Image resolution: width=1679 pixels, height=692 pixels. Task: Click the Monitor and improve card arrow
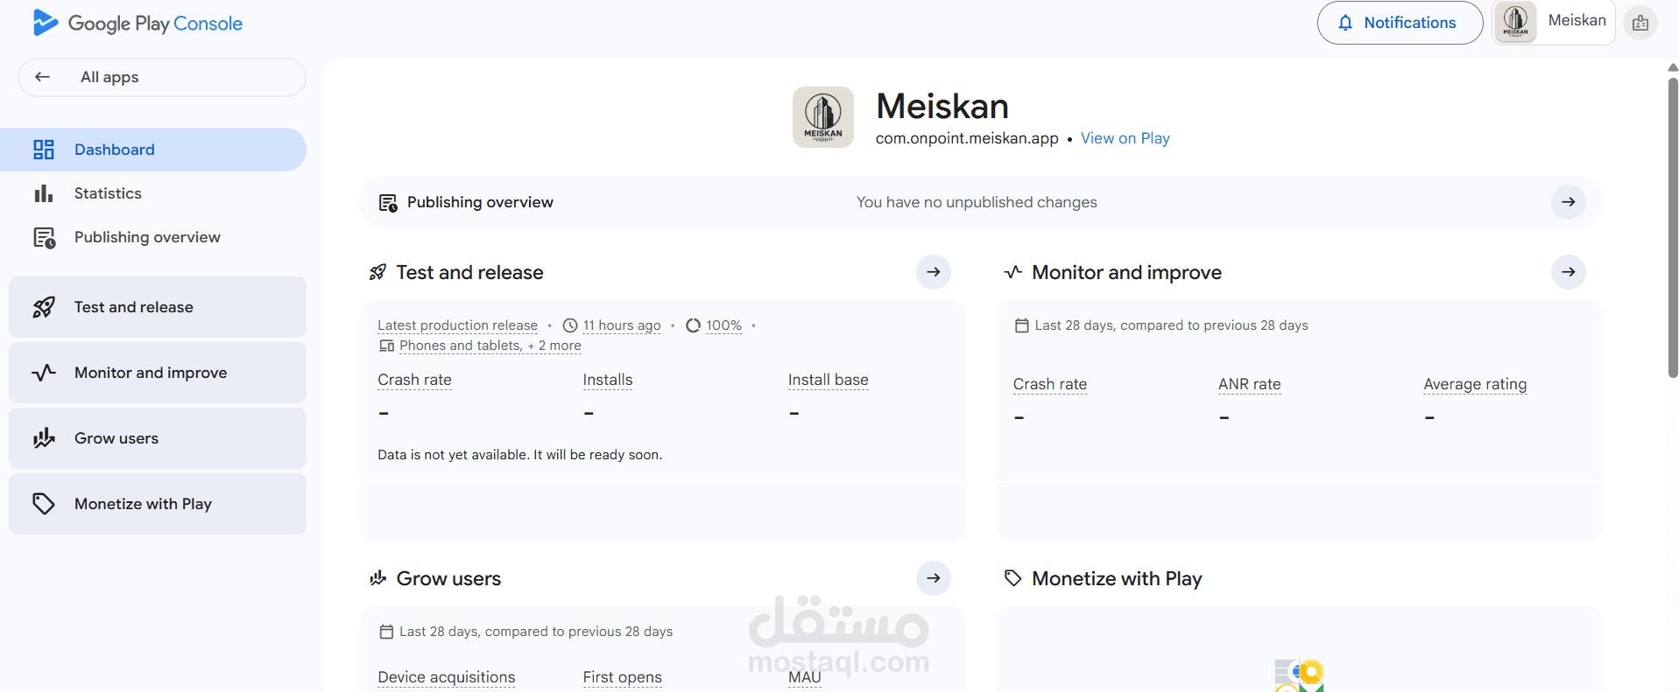[x=1569, y=272]
